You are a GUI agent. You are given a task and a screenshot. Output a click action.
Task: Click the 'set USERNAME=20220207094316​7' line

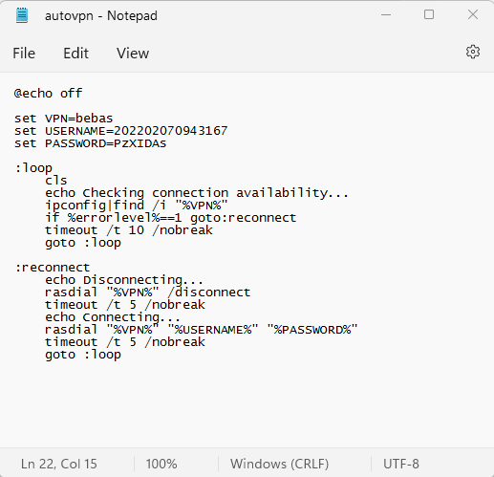pyautogui.click(x=120, y=131)
